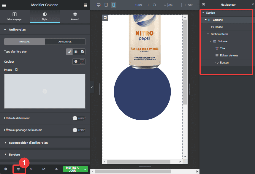Click the Bouton widget icon in Navigateur
255x174 pixels.
click(x=217, y=63)
